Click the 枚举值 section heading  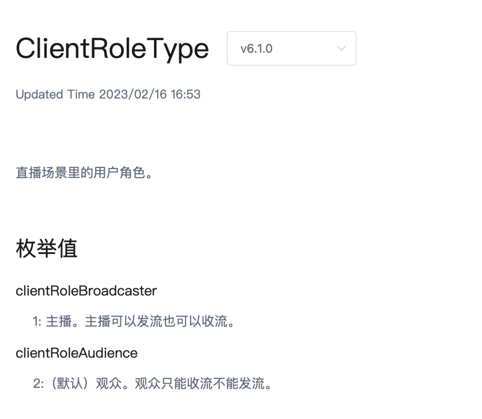point(46,248)
